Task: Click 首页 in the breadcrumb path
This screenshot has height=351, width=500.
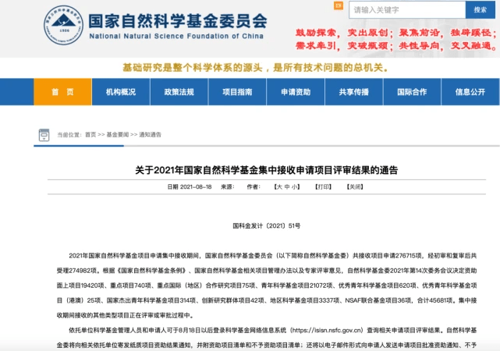Action: click(90, 134)
